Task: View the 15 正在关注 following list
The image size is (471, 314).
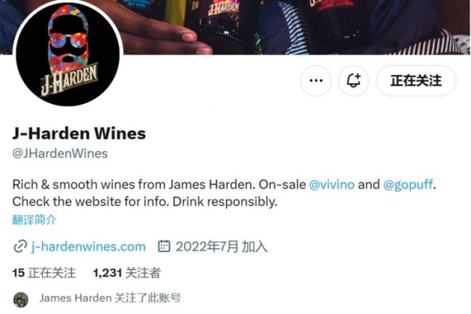Action: pos(44,273)
